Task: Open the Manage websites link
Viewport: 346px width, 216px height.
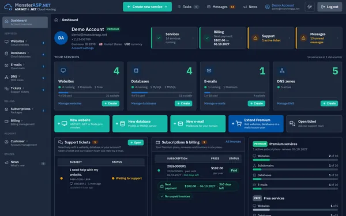Action: point(70,103)
